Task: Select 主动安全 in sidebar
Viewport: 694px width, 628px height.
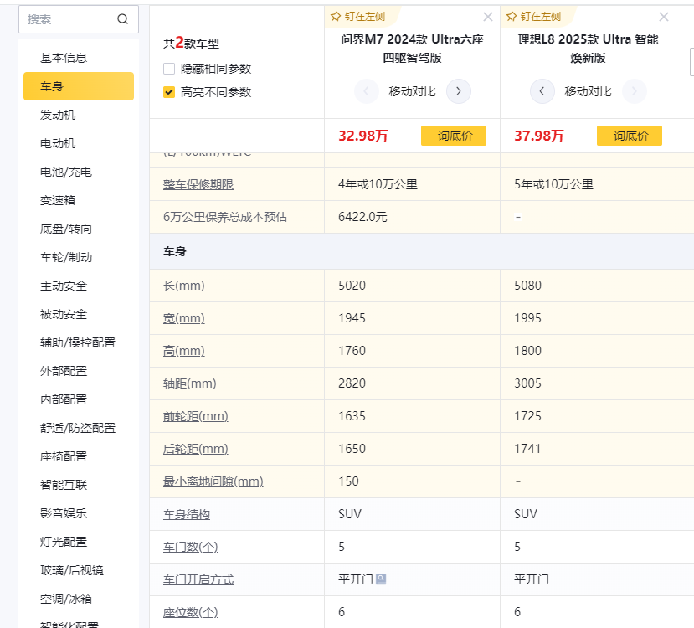Action: (x=64, y=286)
